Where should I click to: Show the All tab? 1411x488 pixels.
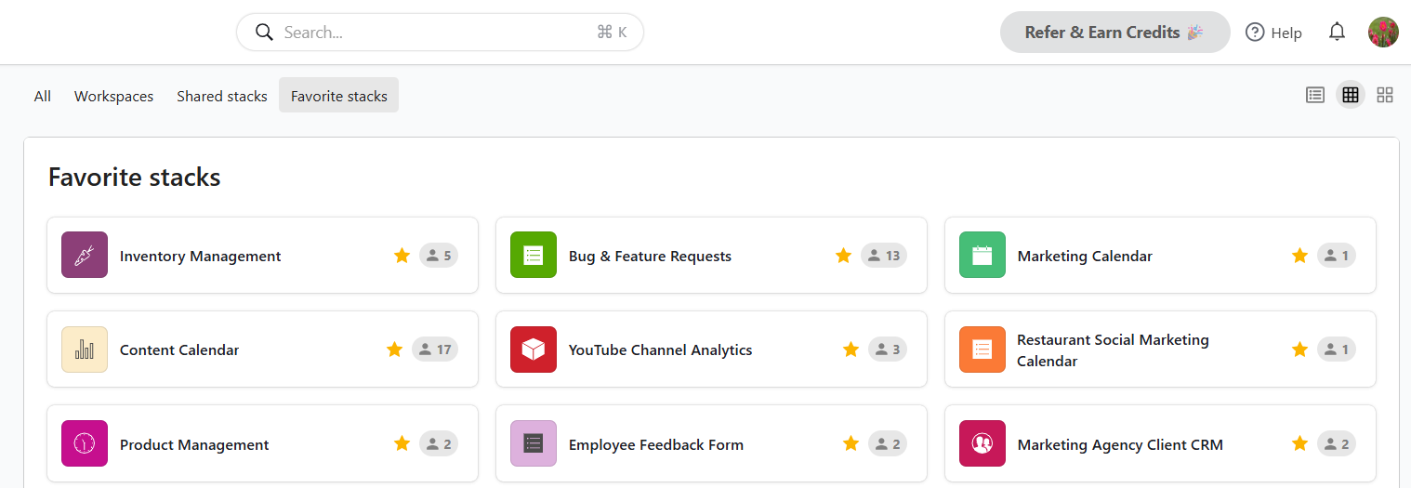click(43, 96)
